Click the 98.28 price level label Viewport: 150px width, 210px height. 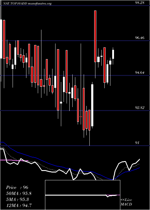tap(139, 3)
